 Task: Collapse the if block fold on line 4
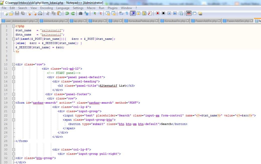click(x=14, y=39)
